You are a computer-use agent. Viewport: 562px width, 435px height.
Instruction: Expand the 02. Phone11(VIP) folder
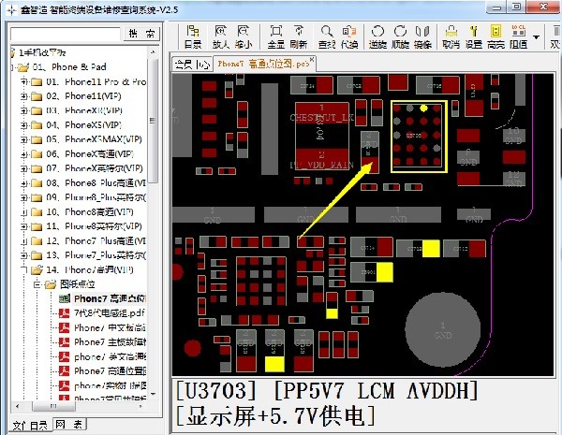coord(24,96)
